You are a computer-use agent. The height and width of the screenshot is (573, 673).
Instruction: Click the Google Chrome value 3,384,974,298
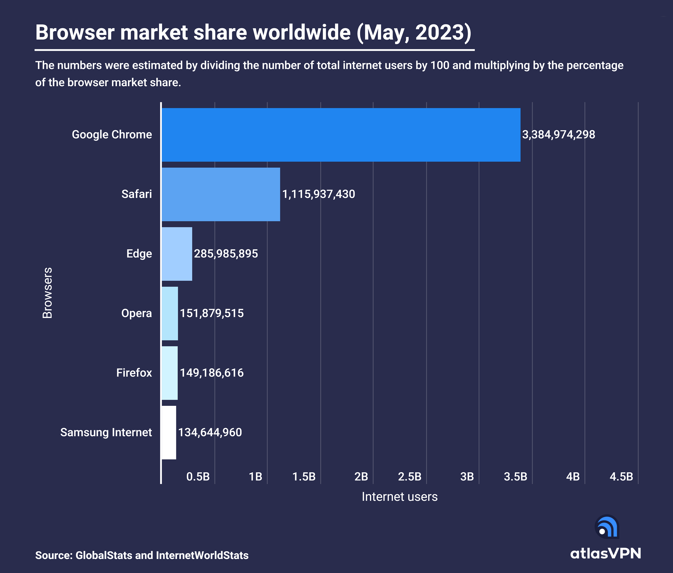(x=558, y=135)
